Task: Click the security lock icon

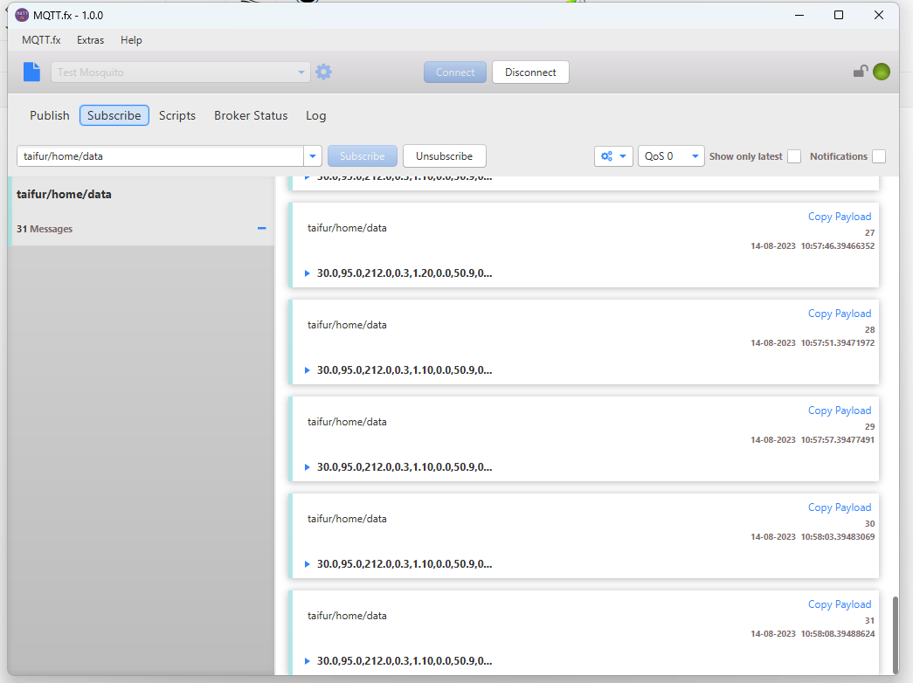Action: pos(861,72)
